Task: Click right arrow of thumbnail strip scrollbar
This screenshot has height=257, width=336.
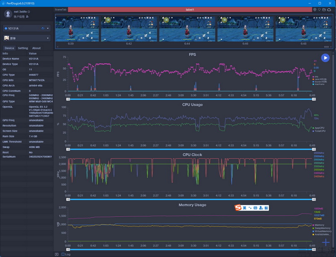Action: [331, 47]
